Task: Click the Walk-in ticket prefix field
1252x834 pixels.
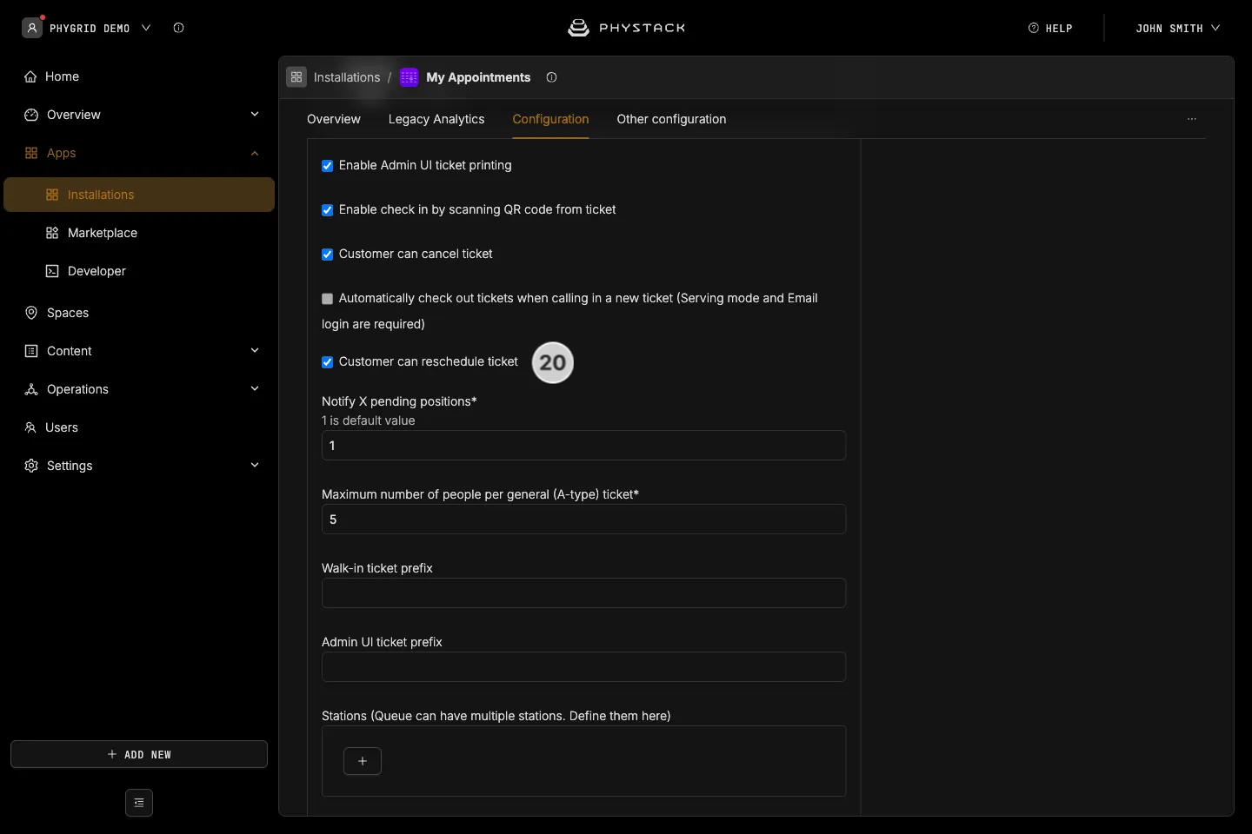Action: tap(583, 593)
